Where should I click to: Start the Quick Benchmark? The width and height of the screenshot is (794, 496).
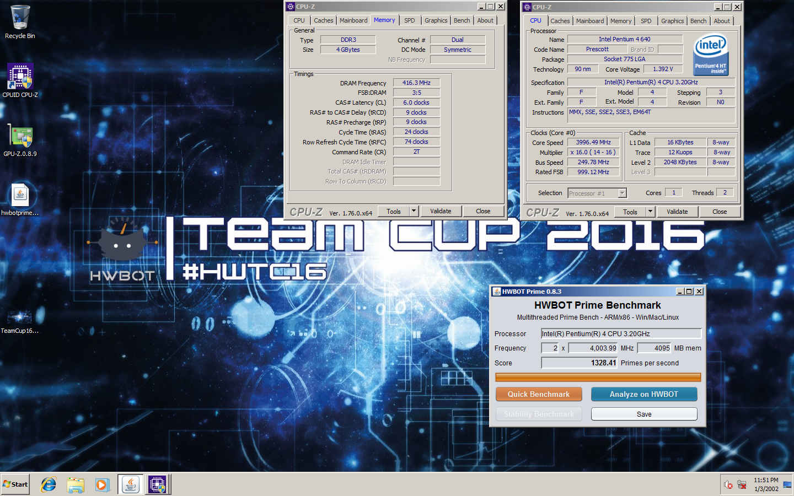pos(539,394)
